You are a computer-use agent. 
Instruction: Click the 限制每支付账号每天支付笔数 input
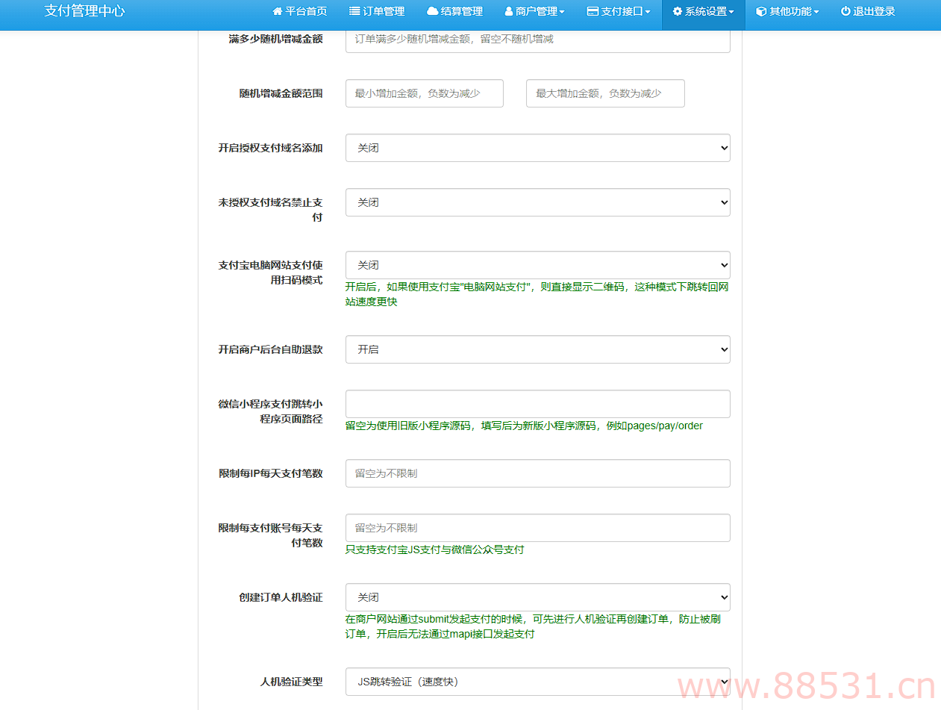point(537,528)
